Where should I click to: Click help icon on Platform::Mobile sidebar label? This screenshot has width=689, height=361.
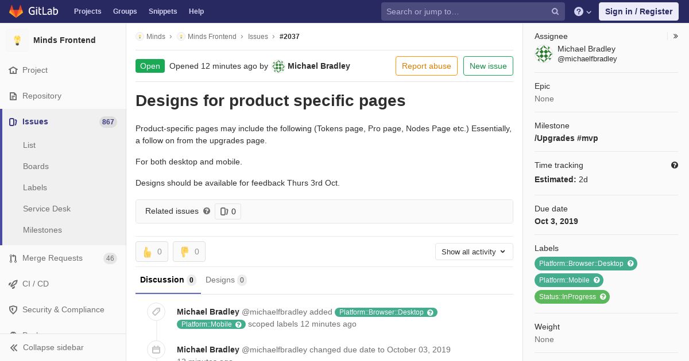pos(597,280)
